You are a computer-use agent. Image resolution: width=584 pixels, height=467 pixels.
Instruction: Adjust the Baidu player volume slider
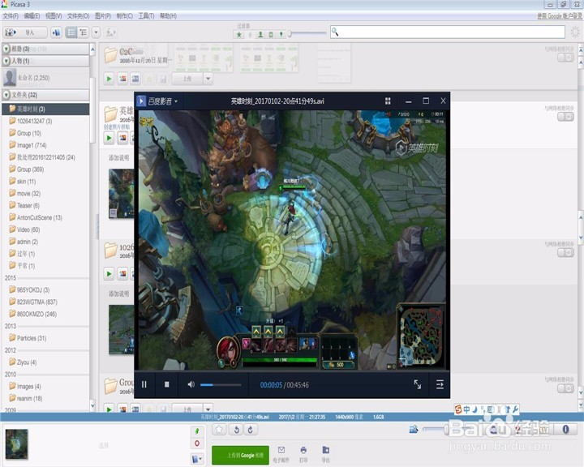pyautogui.click(x=221, y=384)
